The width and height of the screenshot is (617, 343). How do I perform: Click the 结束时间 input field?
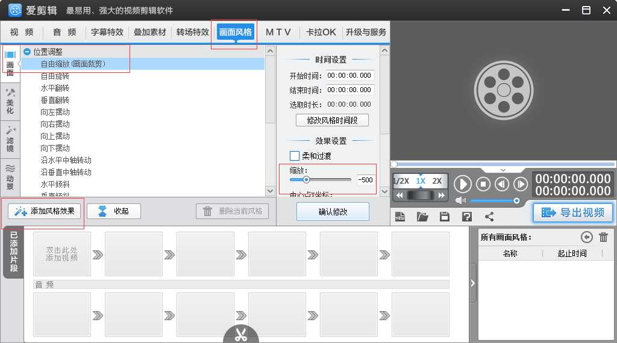pos(349,90)
